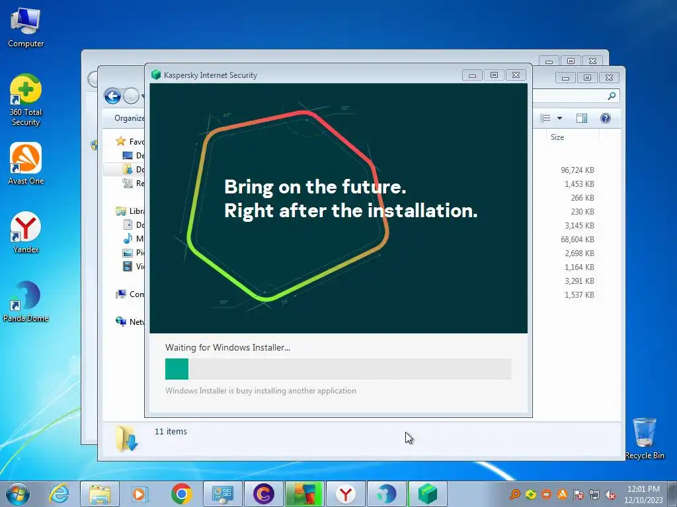Click the 230 KB size cell

click(582, 212)
